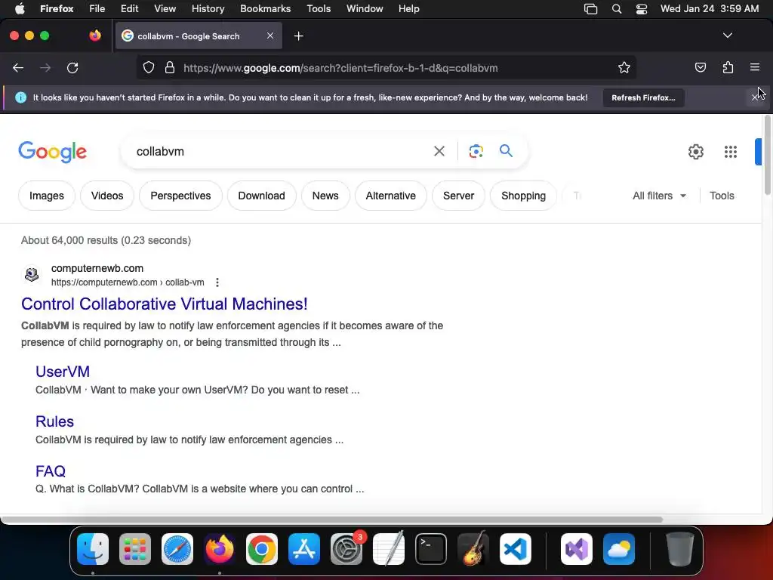
Task: Open the History menu
Action: pos(208,8)
